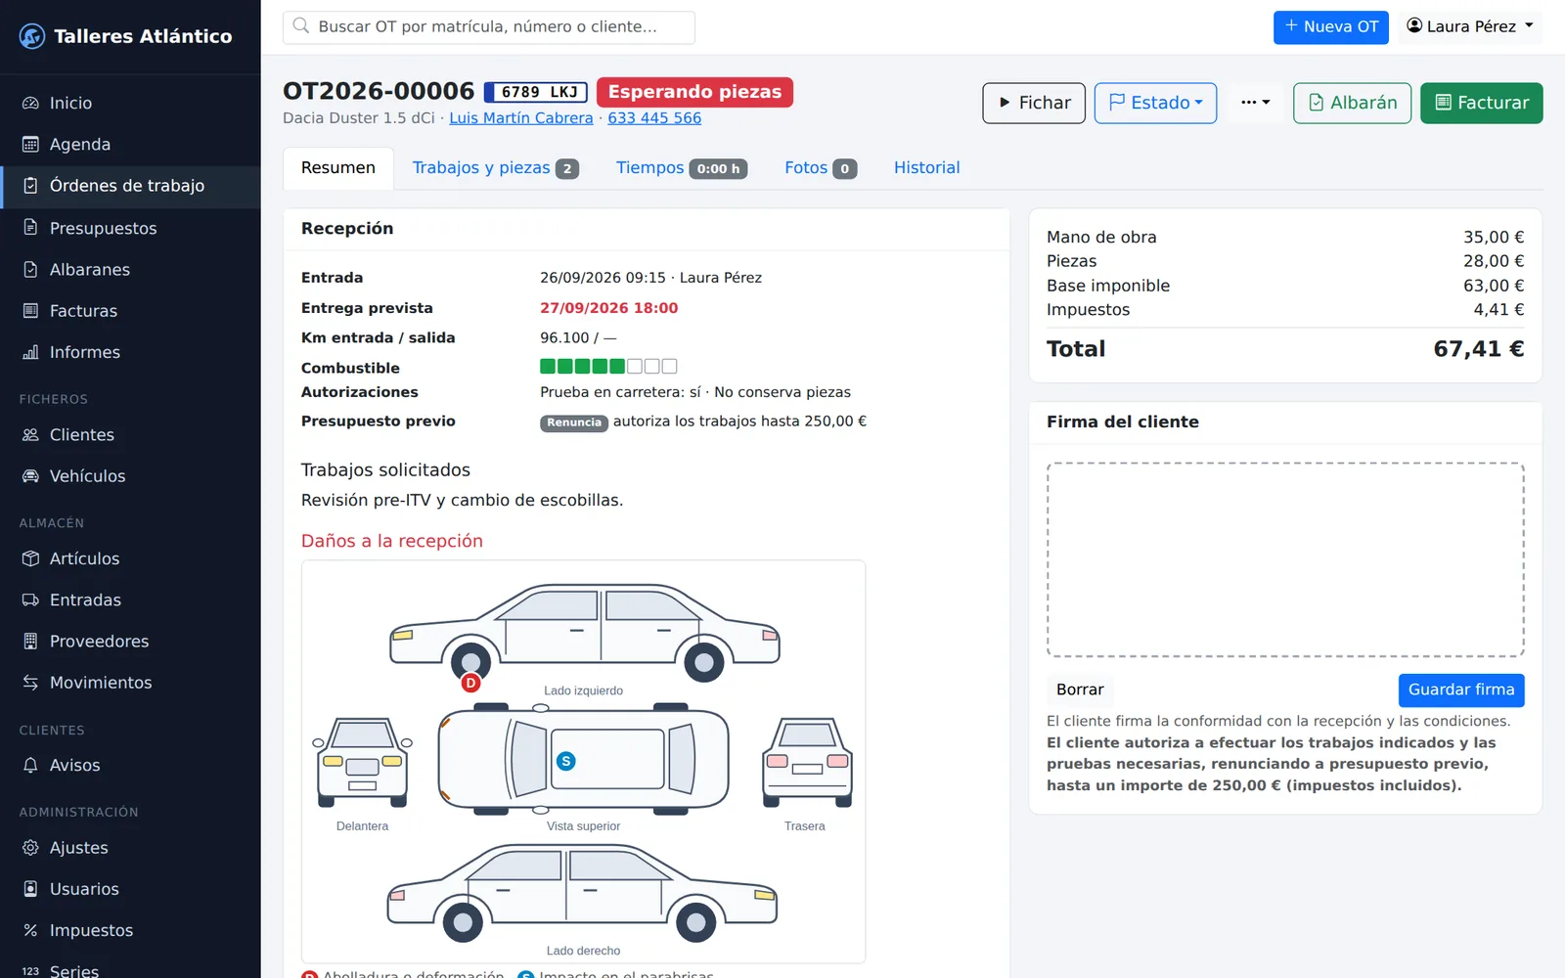1565x978 pixels.
Task: Select the Resumen tab
Action: [x=338, y=168]
